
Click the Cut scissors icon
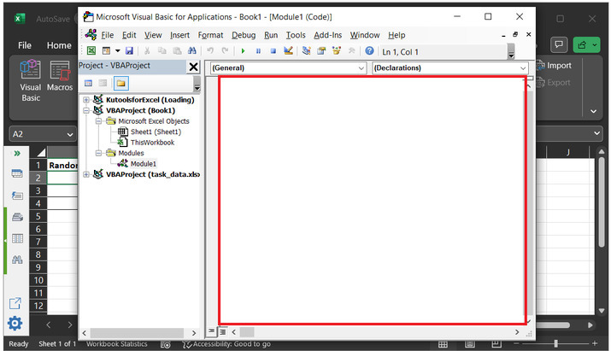pos(147,50)
